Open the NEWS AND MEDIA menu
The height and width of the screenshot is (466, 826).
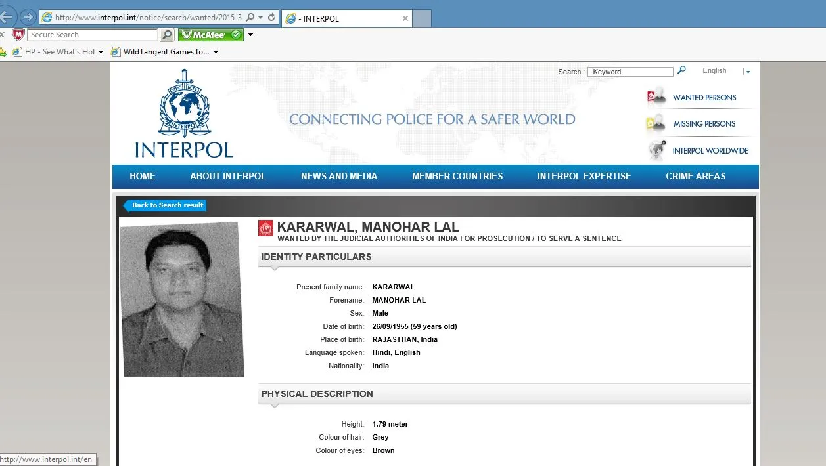pos(339,176)
